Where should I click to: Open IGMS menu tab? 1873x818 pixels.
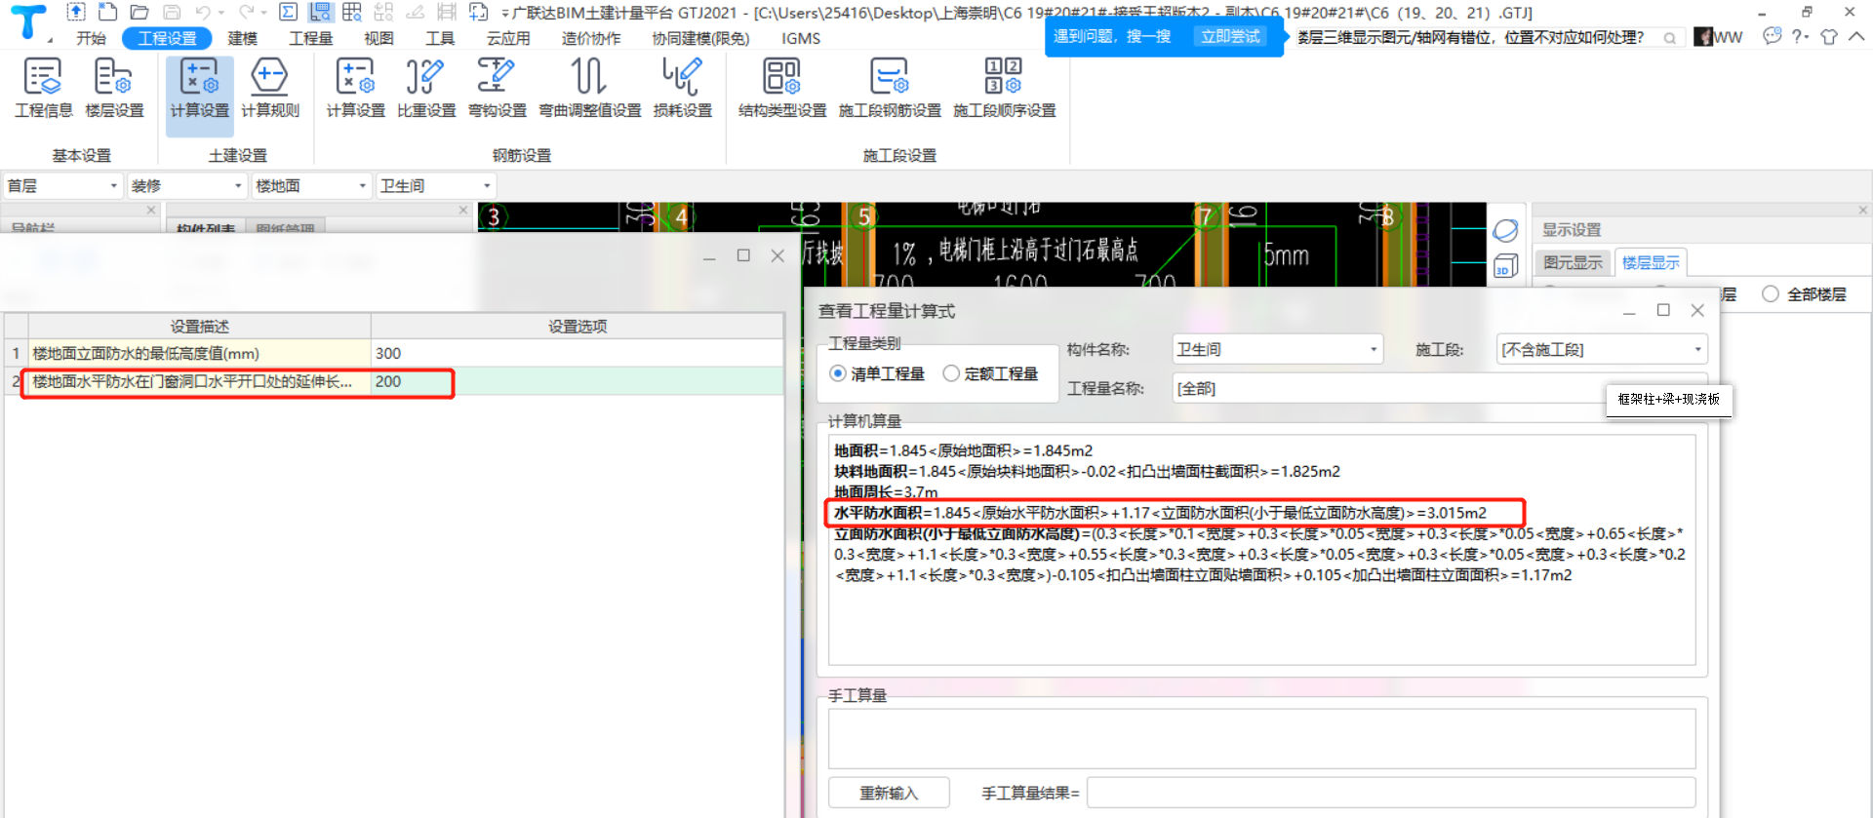tap(801, 38)
